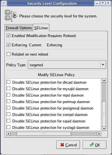Click the list's up scroll arrow
The width and height of the screenshot is (112, 155).
point(104,81)
